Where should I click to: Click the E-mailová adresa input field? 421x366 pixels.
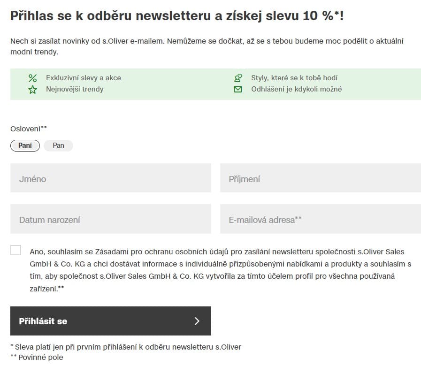click(321, 219)
